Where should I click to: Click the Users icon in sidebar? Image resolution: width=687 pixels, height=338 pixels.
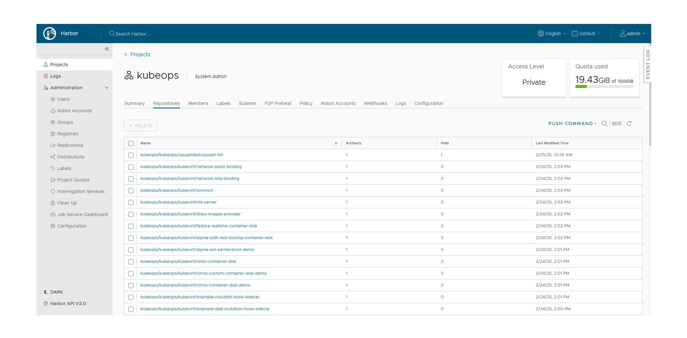(53, 99)
